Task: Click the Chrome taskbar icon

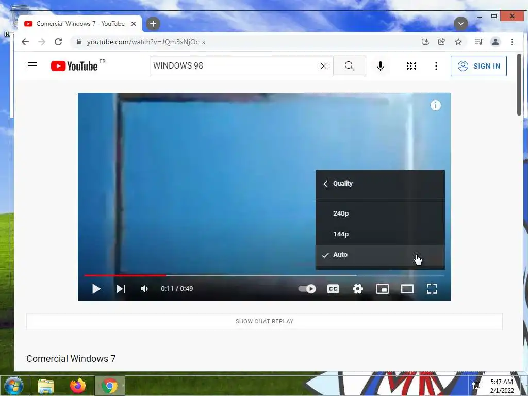Action: [110, 386]
